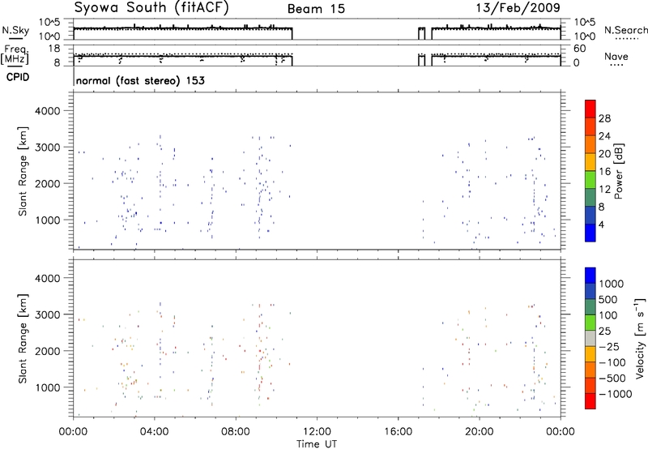Click the '08:00' time tick label
648x449 pixels.
(236, 432)
